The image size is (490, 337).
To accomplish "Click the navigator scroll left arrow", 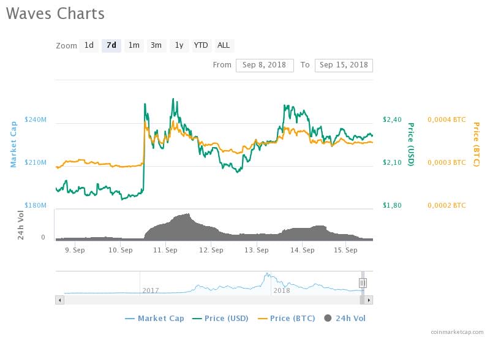I will (x=59, y=300).
